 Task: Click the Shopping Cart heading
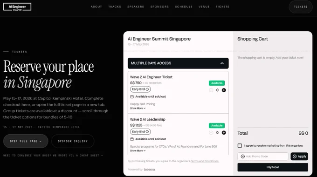253,39
